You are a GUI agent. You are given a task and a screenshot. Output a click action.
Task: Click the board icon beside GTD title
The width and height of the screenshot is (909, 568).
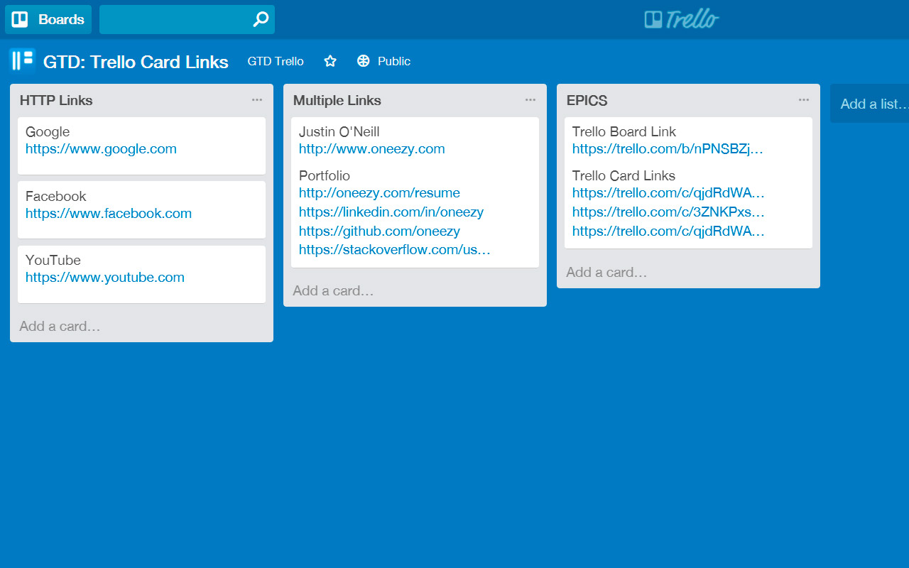(x=23, y=61)
